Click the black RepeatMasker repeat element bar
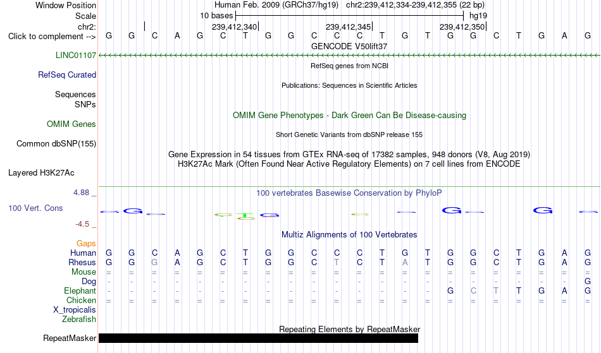This screenshot has width=601, height=353. [258, 338]
